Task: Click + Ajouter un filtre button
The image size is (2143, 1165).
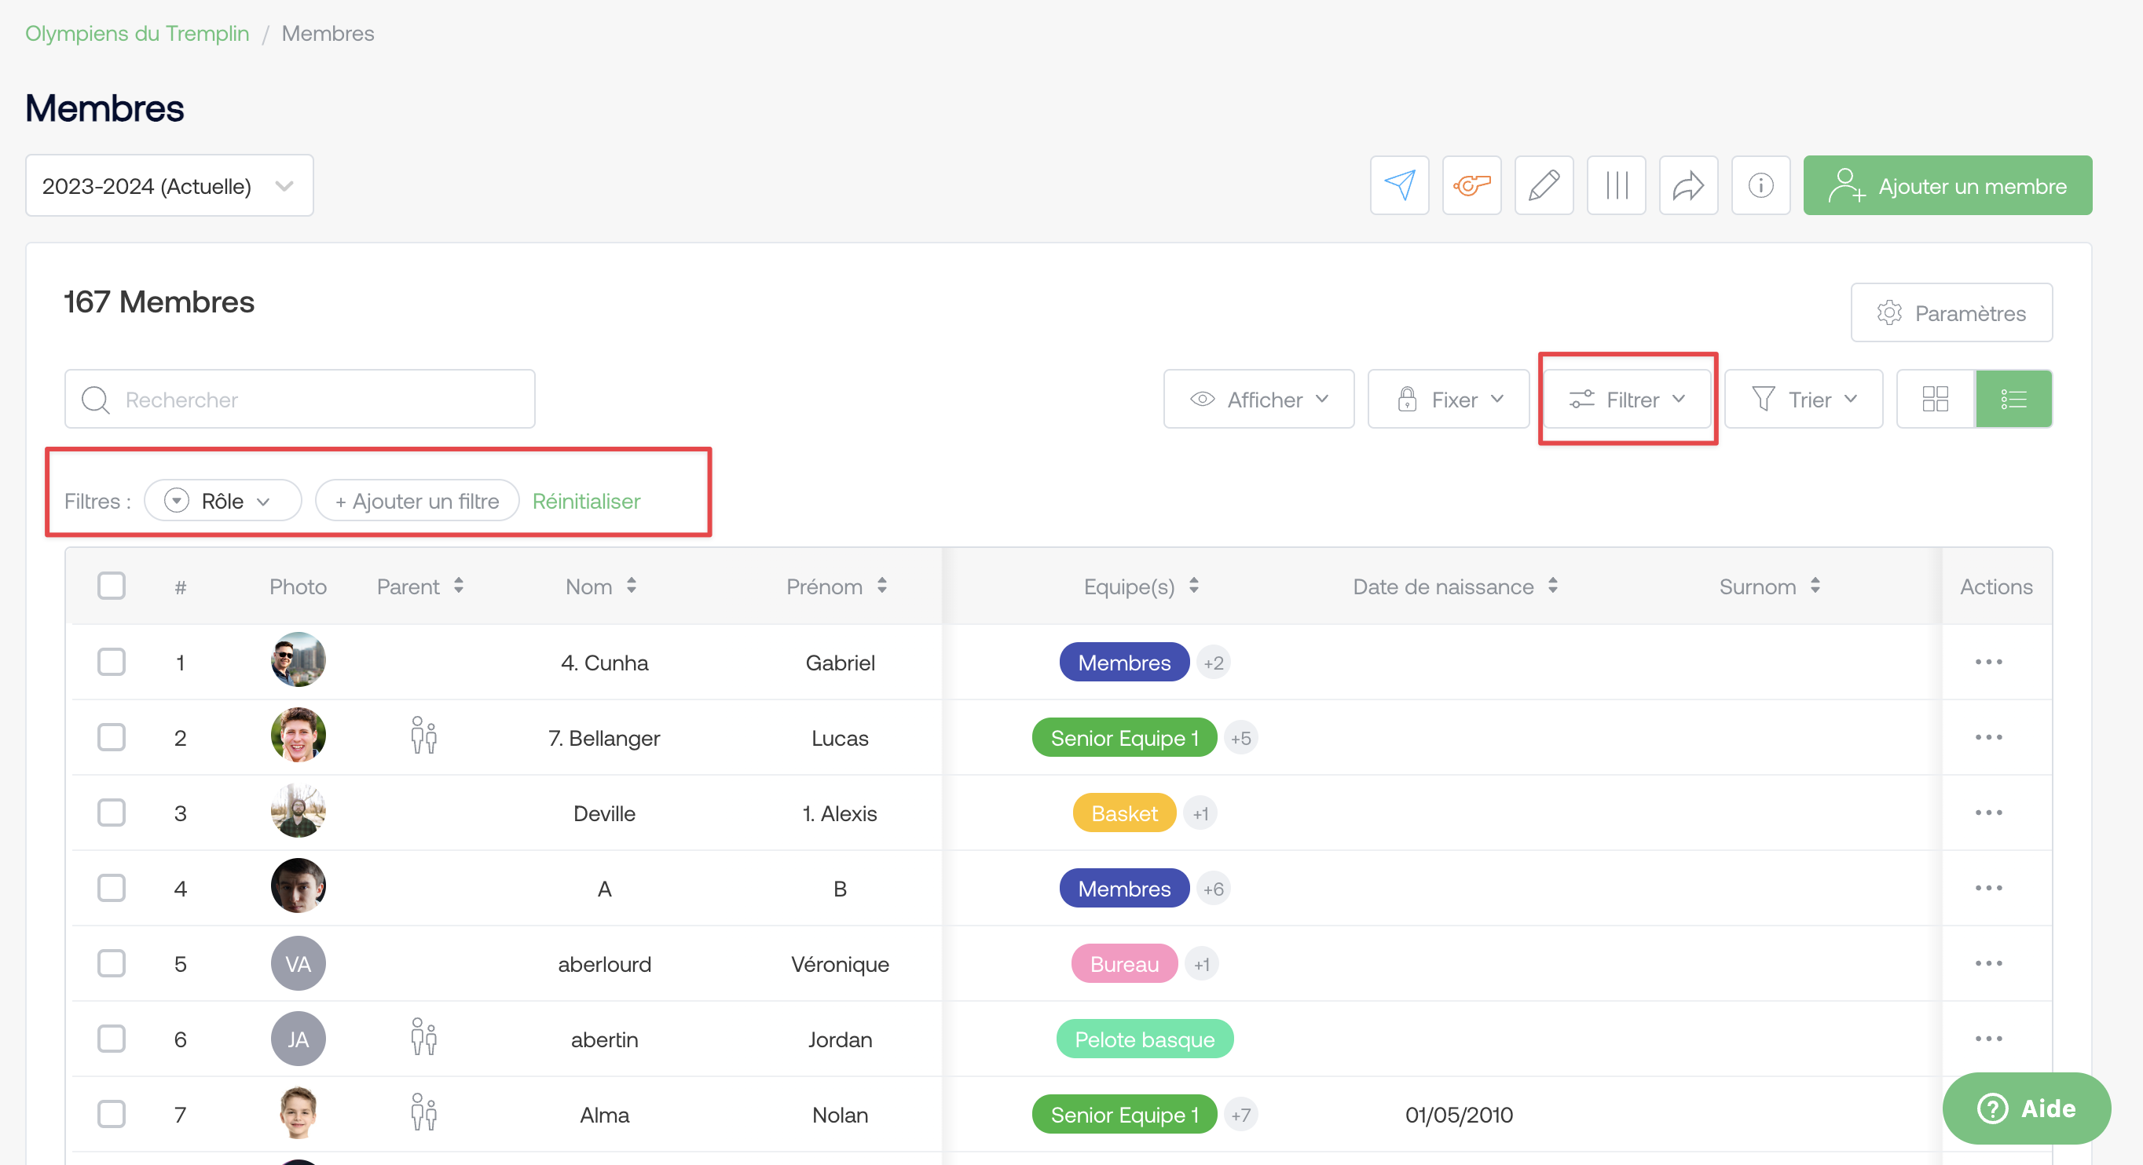Action: point(417,501)
